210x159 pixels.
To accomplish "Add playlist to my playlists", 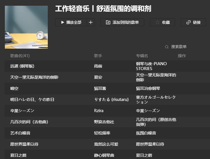I will [122, 22].
